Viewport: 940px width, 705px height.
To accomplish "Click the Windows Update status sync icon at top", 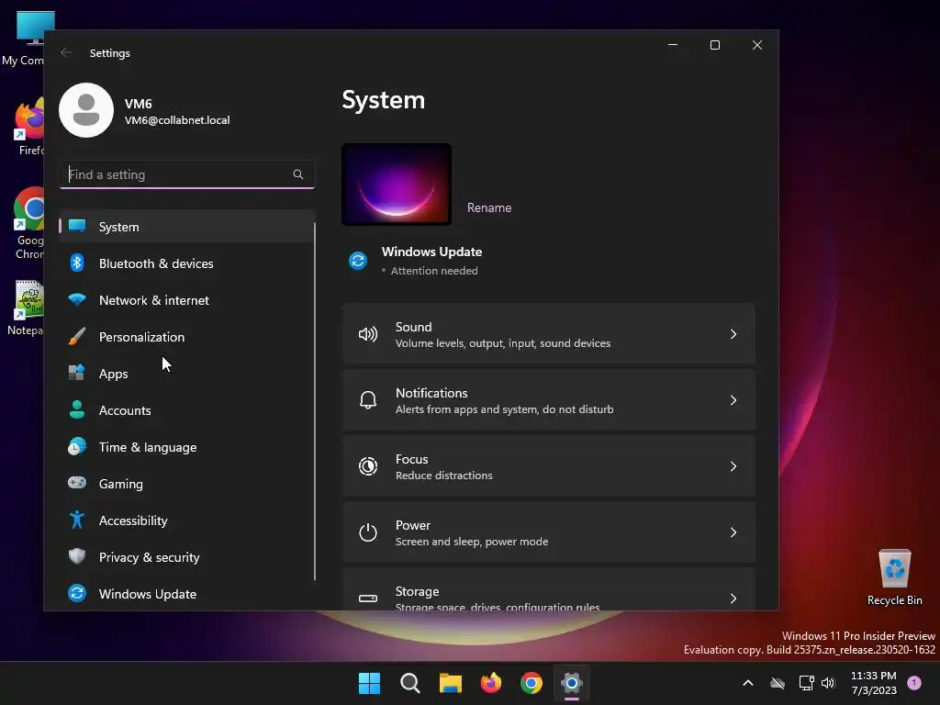I will (358, 261).
